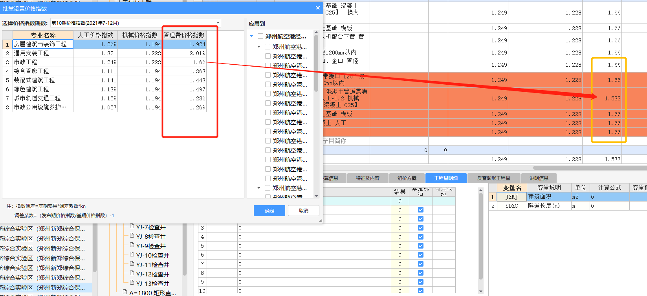The image size is (647, 296).
Task: Select row 市政公用设施养护
Action: pyautogui.click(x=104, y=107)
